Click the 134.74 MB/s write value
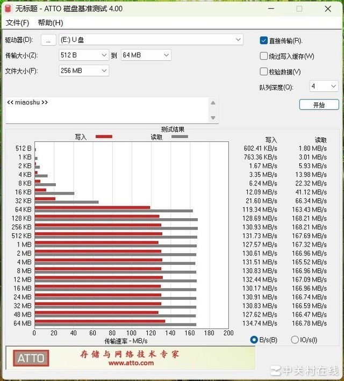Image resolution: width=344 pixels, height=381 pixels. [260, 323]
